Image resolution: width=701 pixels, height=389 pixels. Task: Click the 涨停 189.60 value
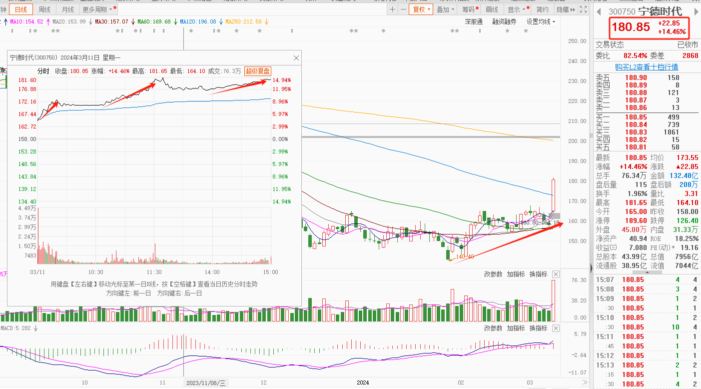(x=637, y=220)
